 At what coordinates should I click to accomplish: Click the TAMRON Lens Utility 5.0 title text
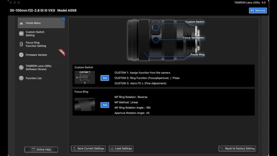point(250,2)
